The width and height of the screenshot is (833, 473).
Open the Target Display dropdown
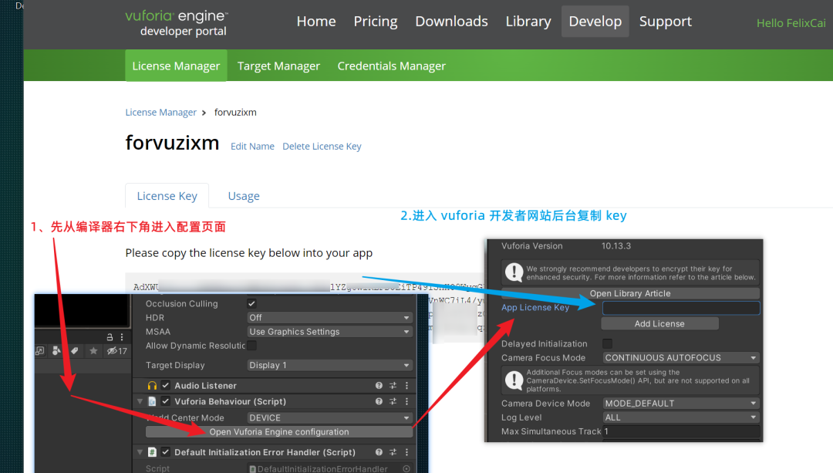329,365
